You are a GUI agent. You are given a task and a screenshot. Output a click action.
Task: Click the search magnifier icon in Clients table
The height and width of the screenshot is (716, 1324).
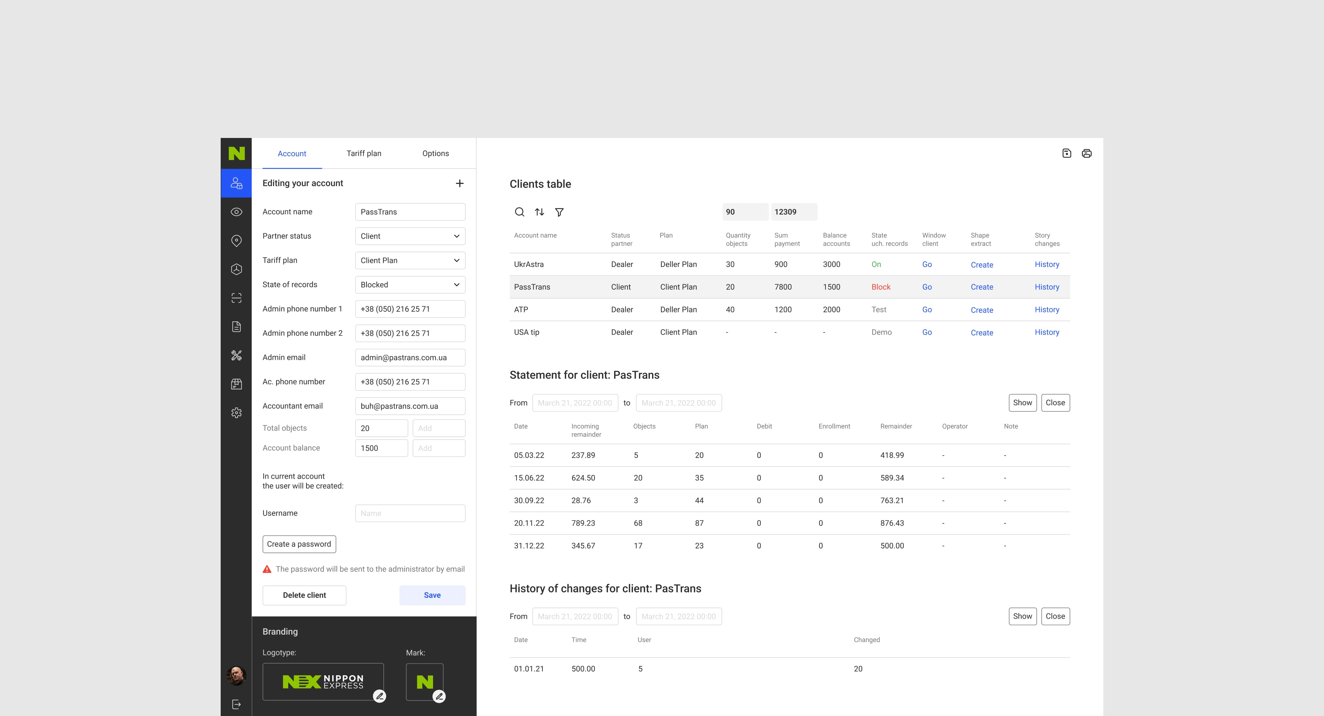pos(519,212)
